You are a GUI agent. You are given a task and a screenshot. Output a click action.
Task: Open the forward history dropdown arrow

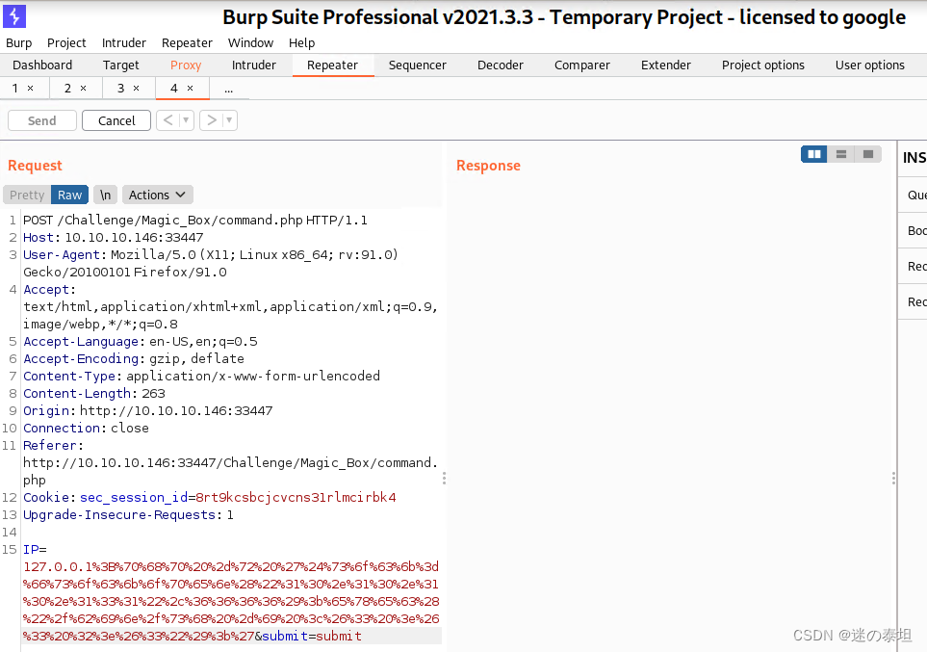point(229,120)
